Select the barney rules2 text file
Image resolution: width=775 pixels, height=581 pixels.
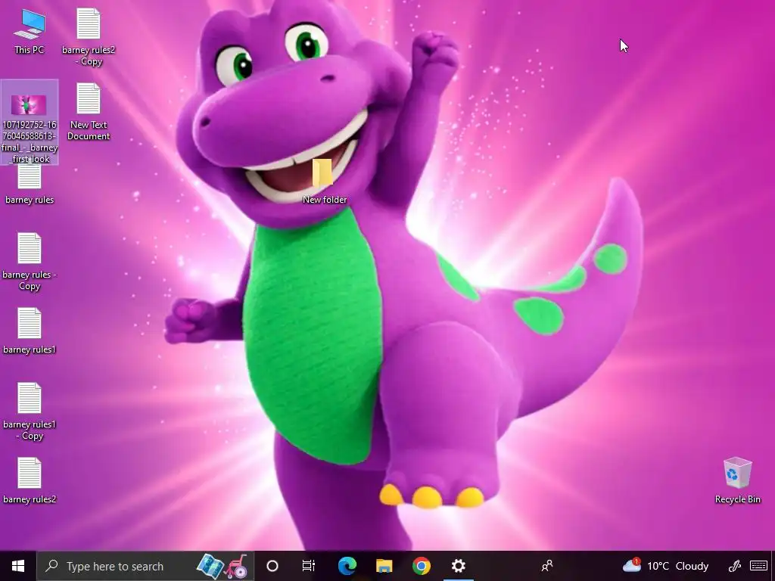(x=30, y=481)
